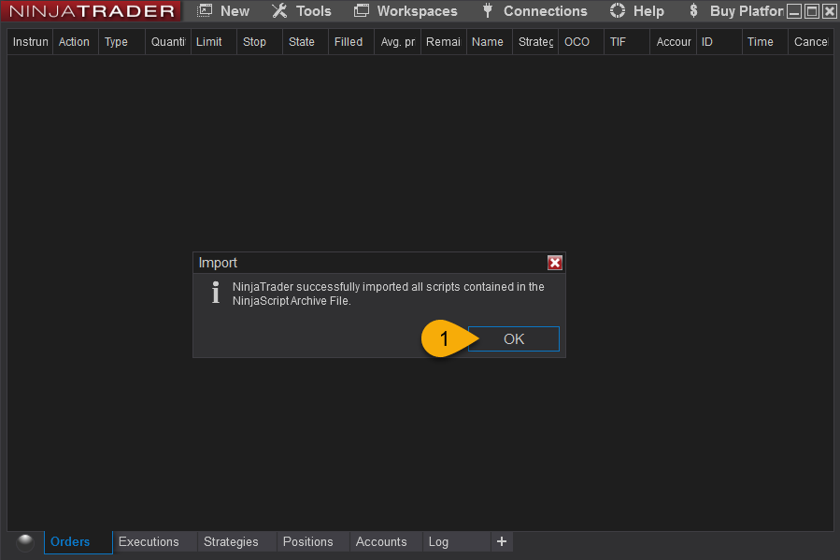The image size is (840, 560).
Task: Close the NinjaTrader Control Center window
Action: 829,10
